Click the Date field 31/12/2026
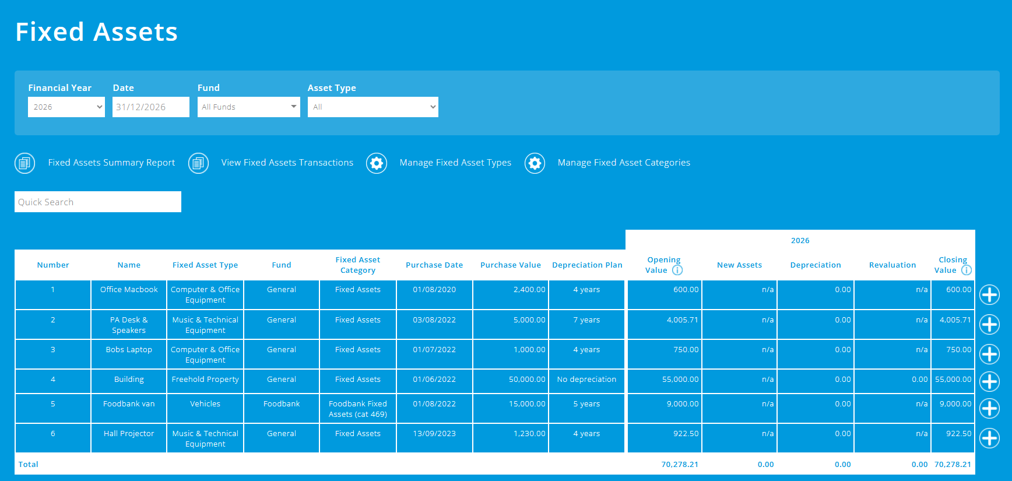This screenshot has height=481, width=1012. [151, 107]
